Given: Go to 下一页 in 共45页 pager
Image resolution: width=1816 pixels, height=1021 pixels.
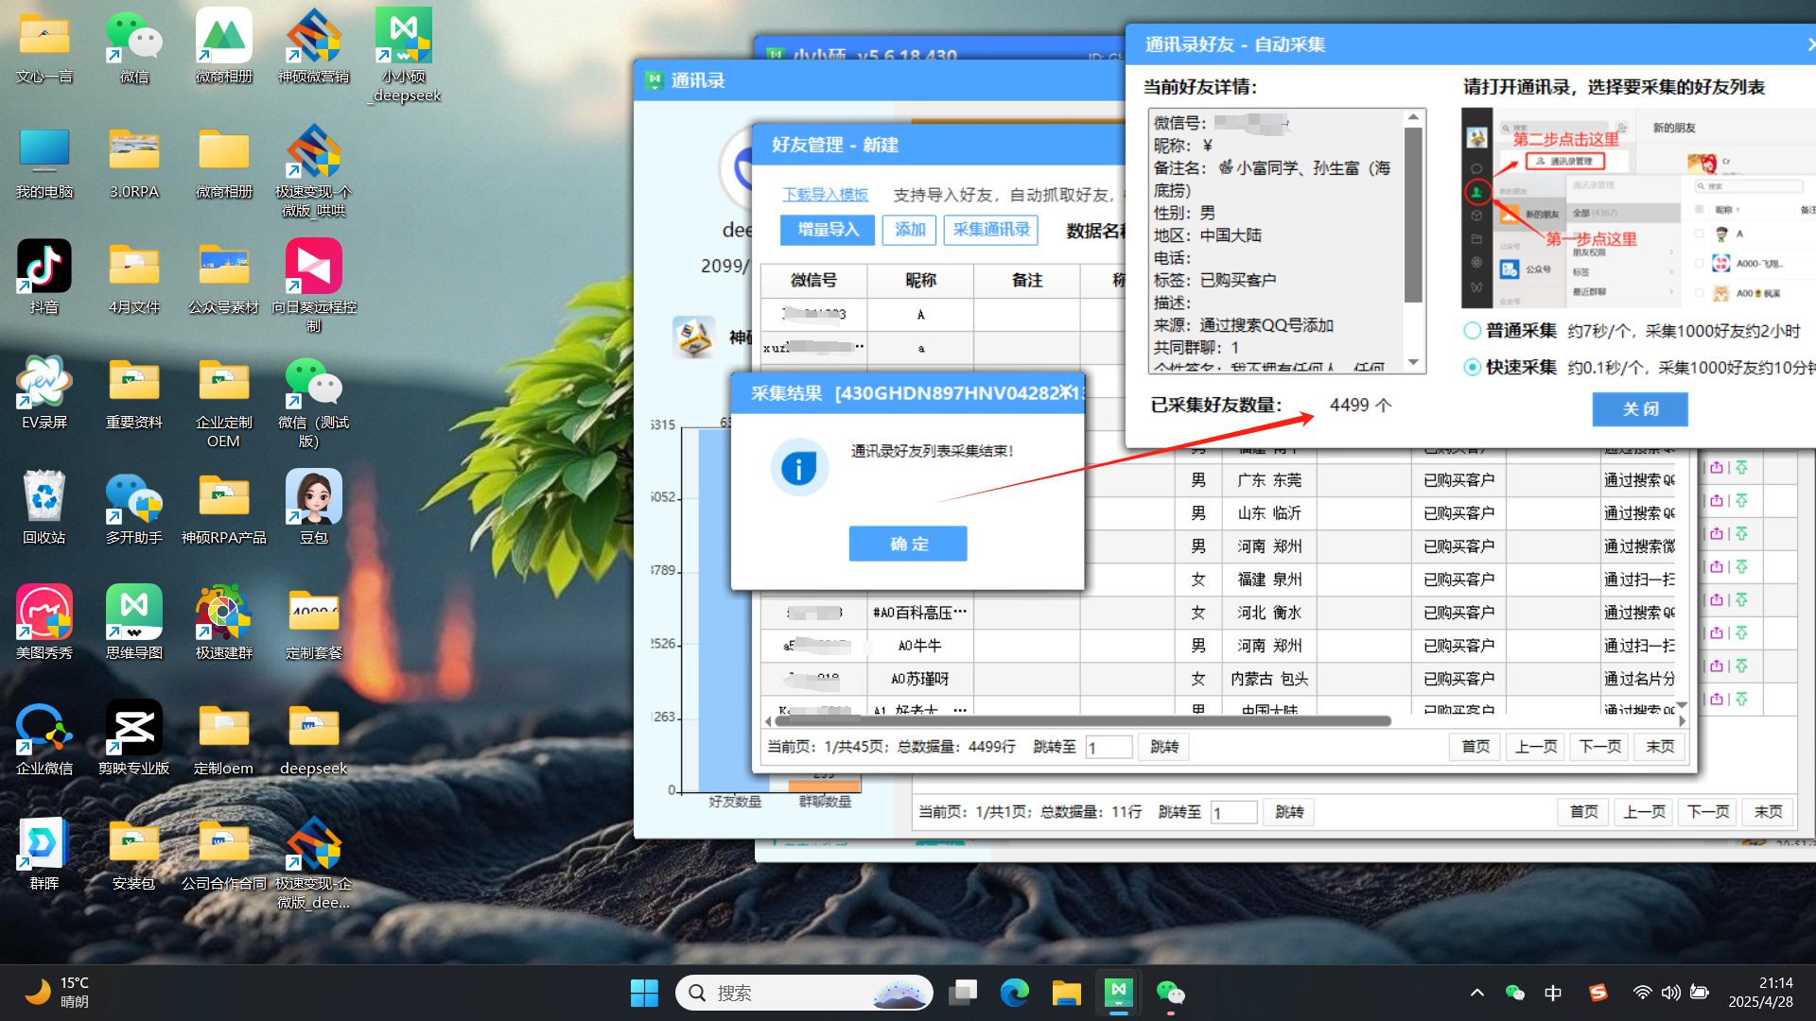Looking at the screenshot, I should click(1600, 747).
